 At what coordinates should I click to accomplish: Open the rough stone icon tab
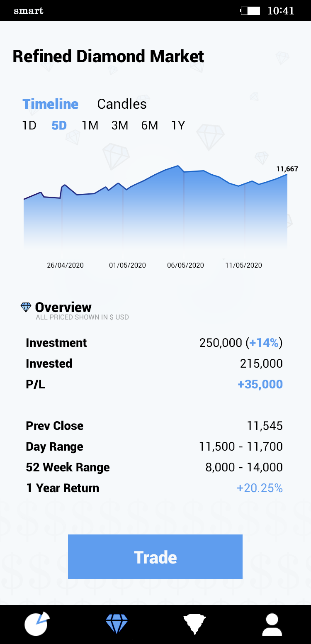coord(194,624)
